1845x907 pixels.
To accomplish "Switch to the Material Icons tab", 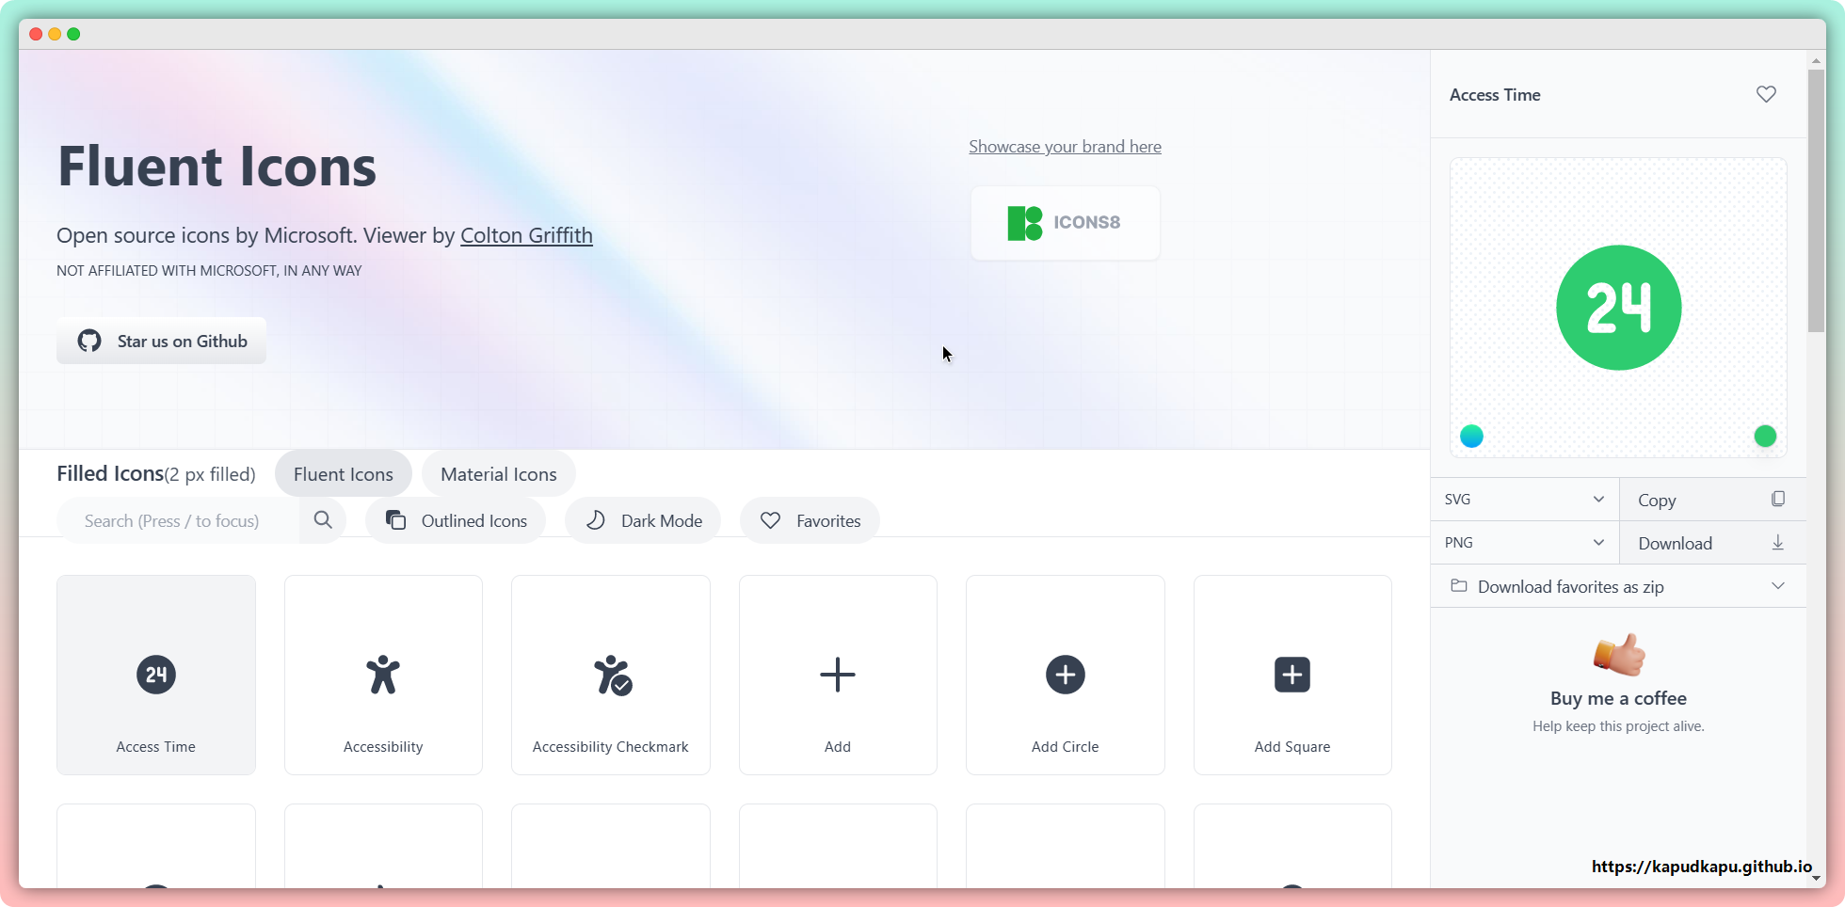I will click(498, 474).
